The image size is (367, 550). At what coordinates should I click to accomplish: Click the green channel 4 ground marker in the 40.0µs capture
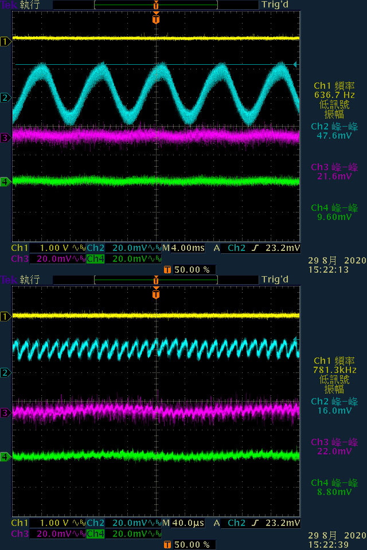click(5, 457)
